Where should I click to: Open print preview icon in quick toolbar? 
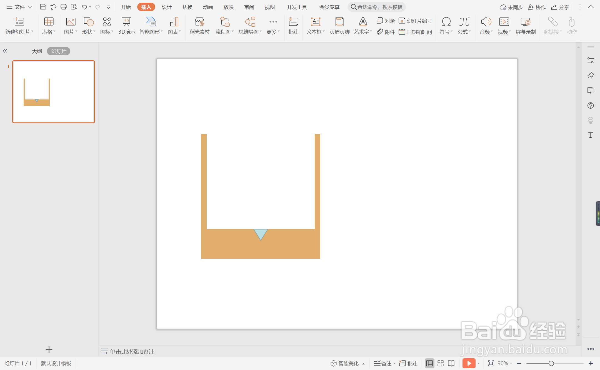74,7
